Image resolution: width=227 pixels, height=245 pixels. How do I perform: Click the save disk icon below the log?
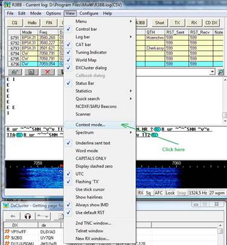(x=31, y=72)
